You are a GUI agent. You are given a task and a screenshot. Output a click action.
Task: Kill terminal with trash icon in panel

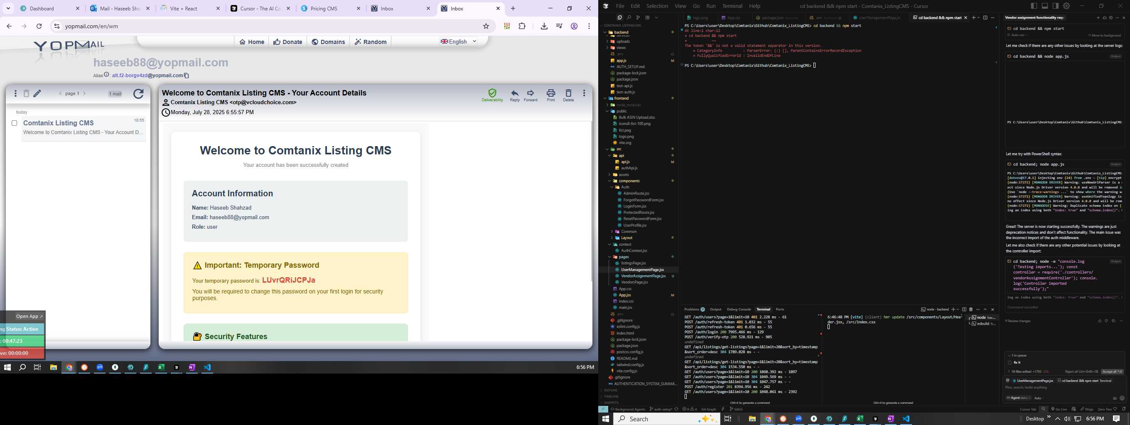point(971,309)
